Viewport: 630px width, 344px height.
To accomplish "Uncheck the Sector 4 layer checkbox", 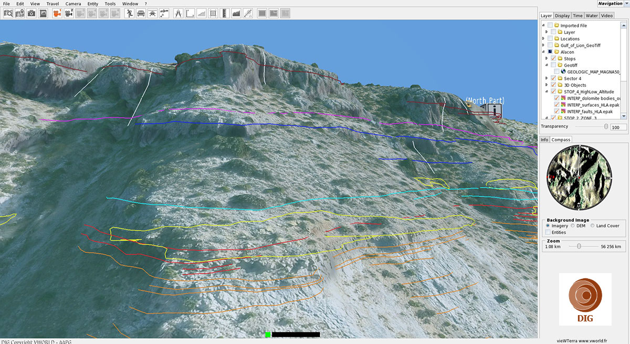I will pos(553,78).
